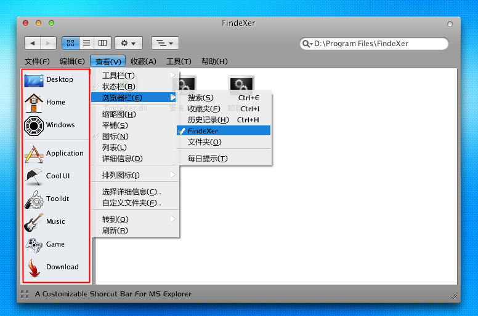Toggle the 状态栏(B) status bar option

[x=118, y=87]
